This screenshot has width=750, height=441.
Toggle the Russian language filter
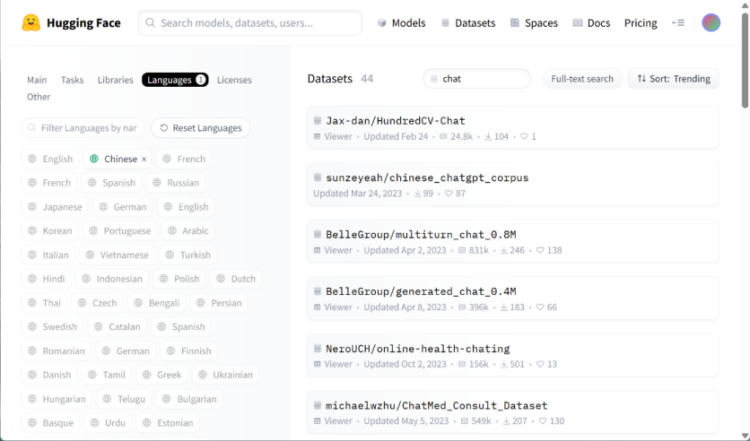coord(176,183)
